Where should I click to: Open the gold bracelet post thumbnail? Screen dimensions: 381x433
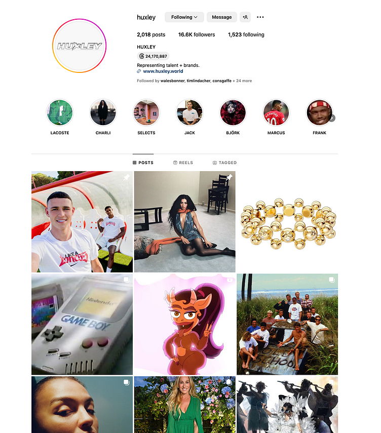coord(287,222)
